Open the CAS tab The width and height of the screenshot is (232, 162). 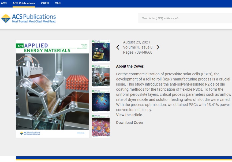point(58,3)
